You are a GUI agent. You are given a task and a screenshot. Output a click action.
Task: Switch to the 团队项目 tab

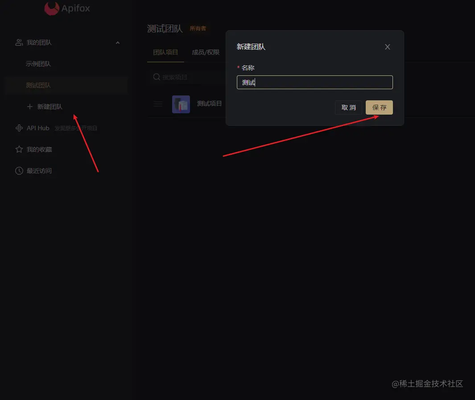click(x=165, y=52)
